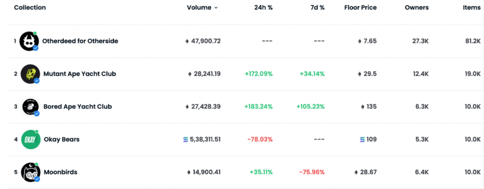Image resolution: width=484 pixels, height=189 pixels.
Task: Click the Items column header
Action: point(471,8)
